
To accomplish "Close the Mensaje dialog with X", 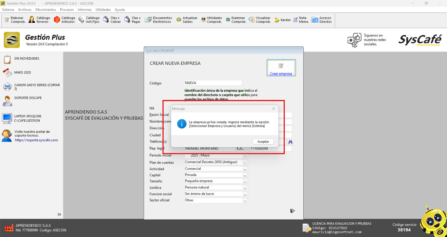I will coord(274,109).
